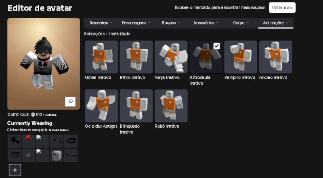This screenshot has height=178, width=323.
Task: Unequip the gray blocky head item
Action: [x=57, y=155]
